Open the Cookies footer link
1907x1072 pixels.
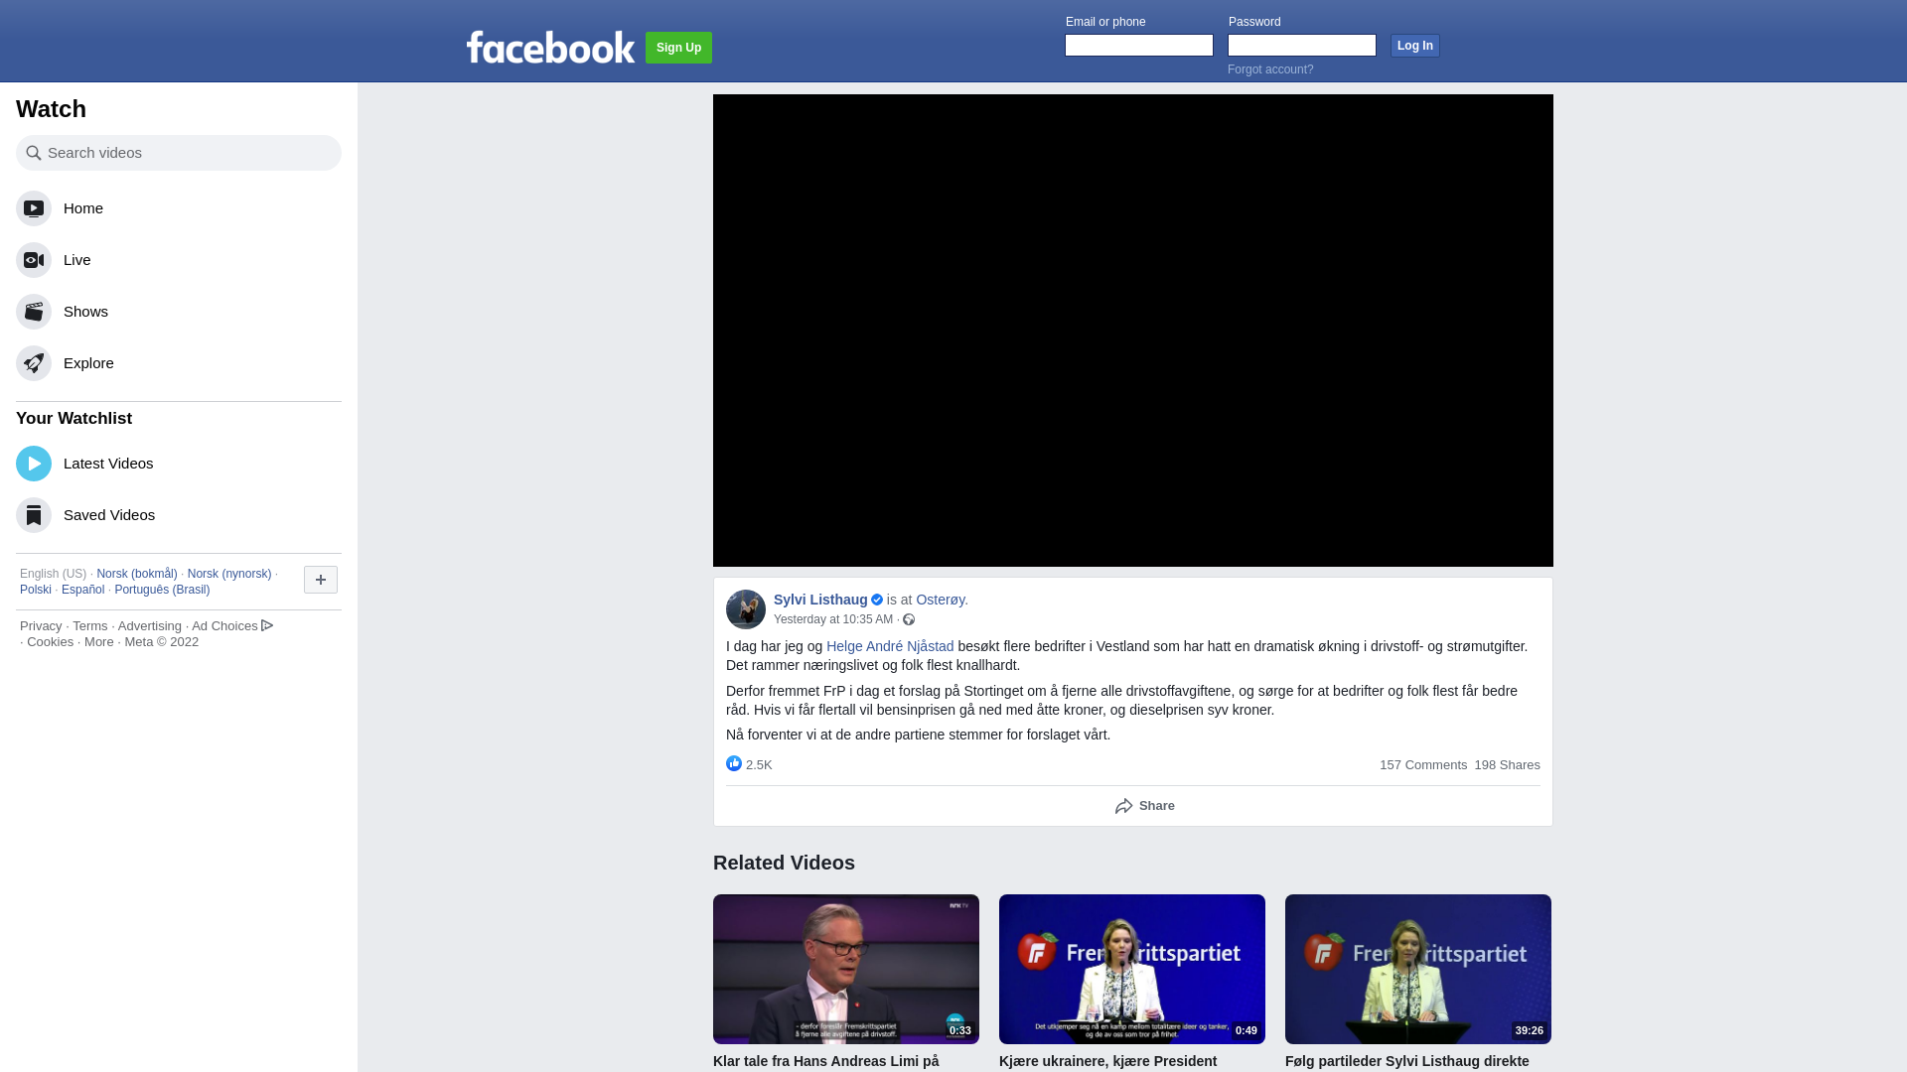[51, 642]
